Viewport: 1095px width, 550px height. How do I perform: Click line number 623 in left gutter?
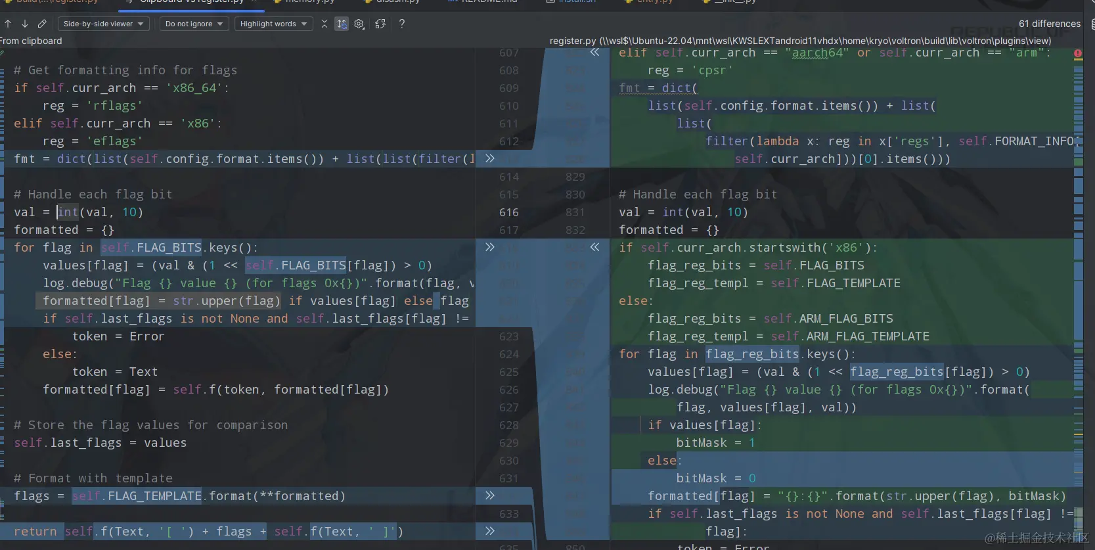509,336
